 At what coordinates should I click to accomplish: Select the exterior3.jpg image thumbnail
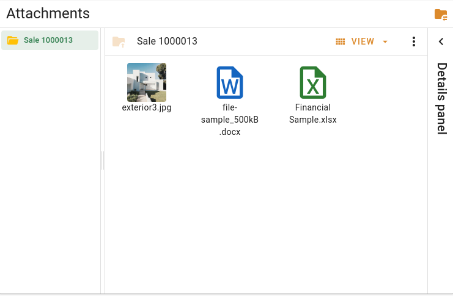point(147,82)
